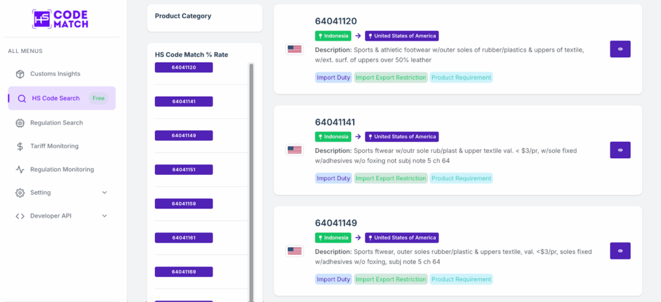
Task: Click Import Export Restriction tag for 64041149
Action: tap(391, 279)
